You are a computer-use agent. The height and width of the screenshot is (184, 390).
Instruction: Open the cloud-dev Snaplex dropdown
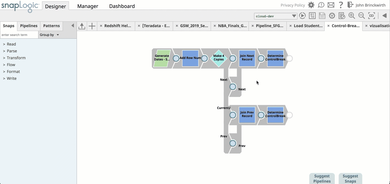coord(275,16)
